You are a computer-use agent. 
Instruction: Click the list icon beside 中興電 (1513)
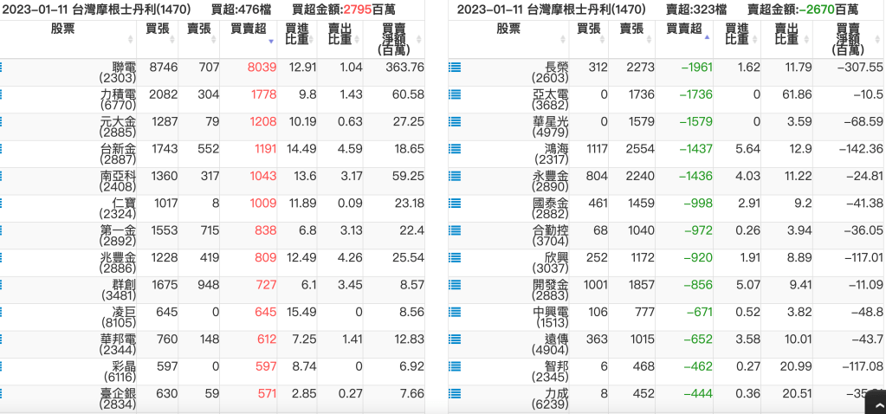coord(455,312)
